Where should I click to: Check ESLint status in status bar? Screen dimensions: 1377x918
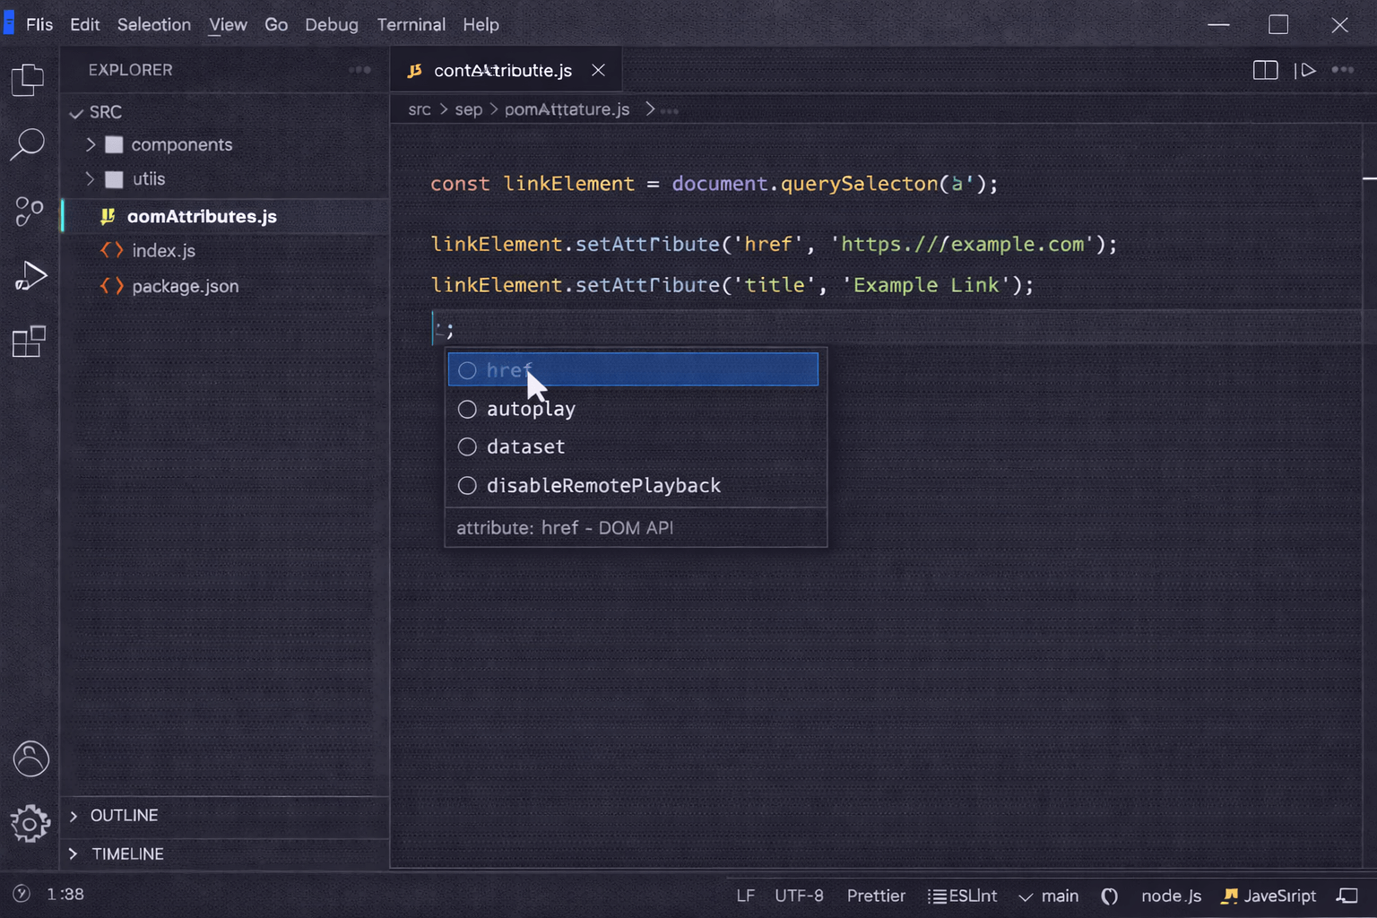point(962,895)
